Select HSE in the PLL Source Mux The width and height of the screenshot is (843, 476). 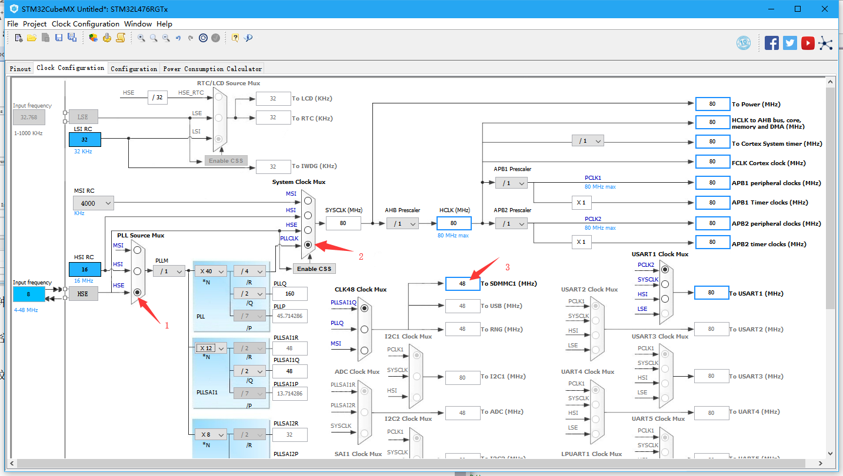click(x=136, y=293)
